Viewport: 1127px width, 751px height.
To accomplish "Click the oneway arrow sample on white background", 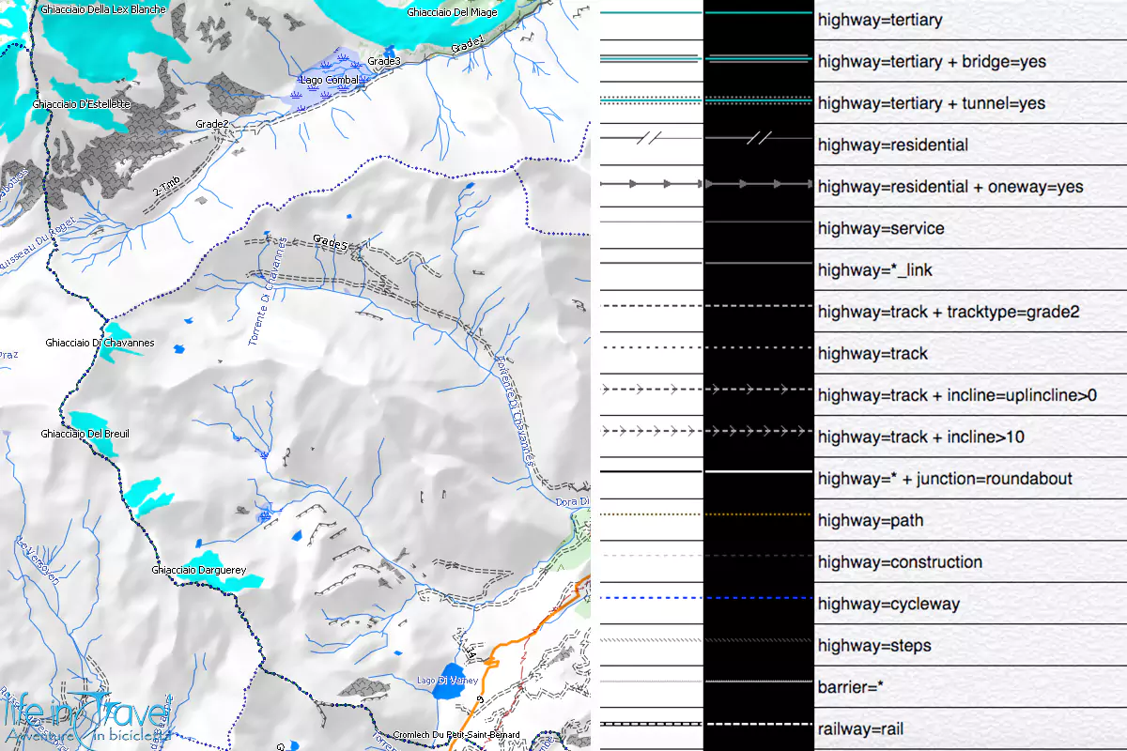I will (x=651, y=184).
